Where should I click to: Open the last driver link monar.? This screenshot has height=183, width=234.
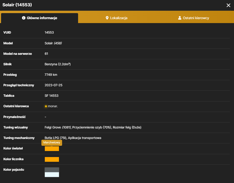coord(53,106)
